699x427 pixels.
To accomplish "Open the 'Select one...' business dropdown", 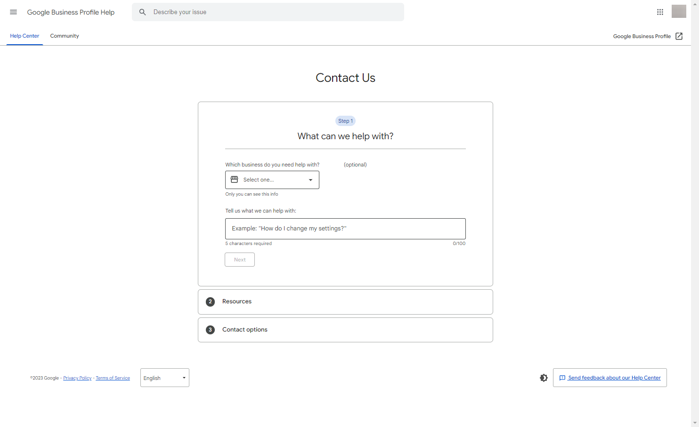I will [272, 180].
